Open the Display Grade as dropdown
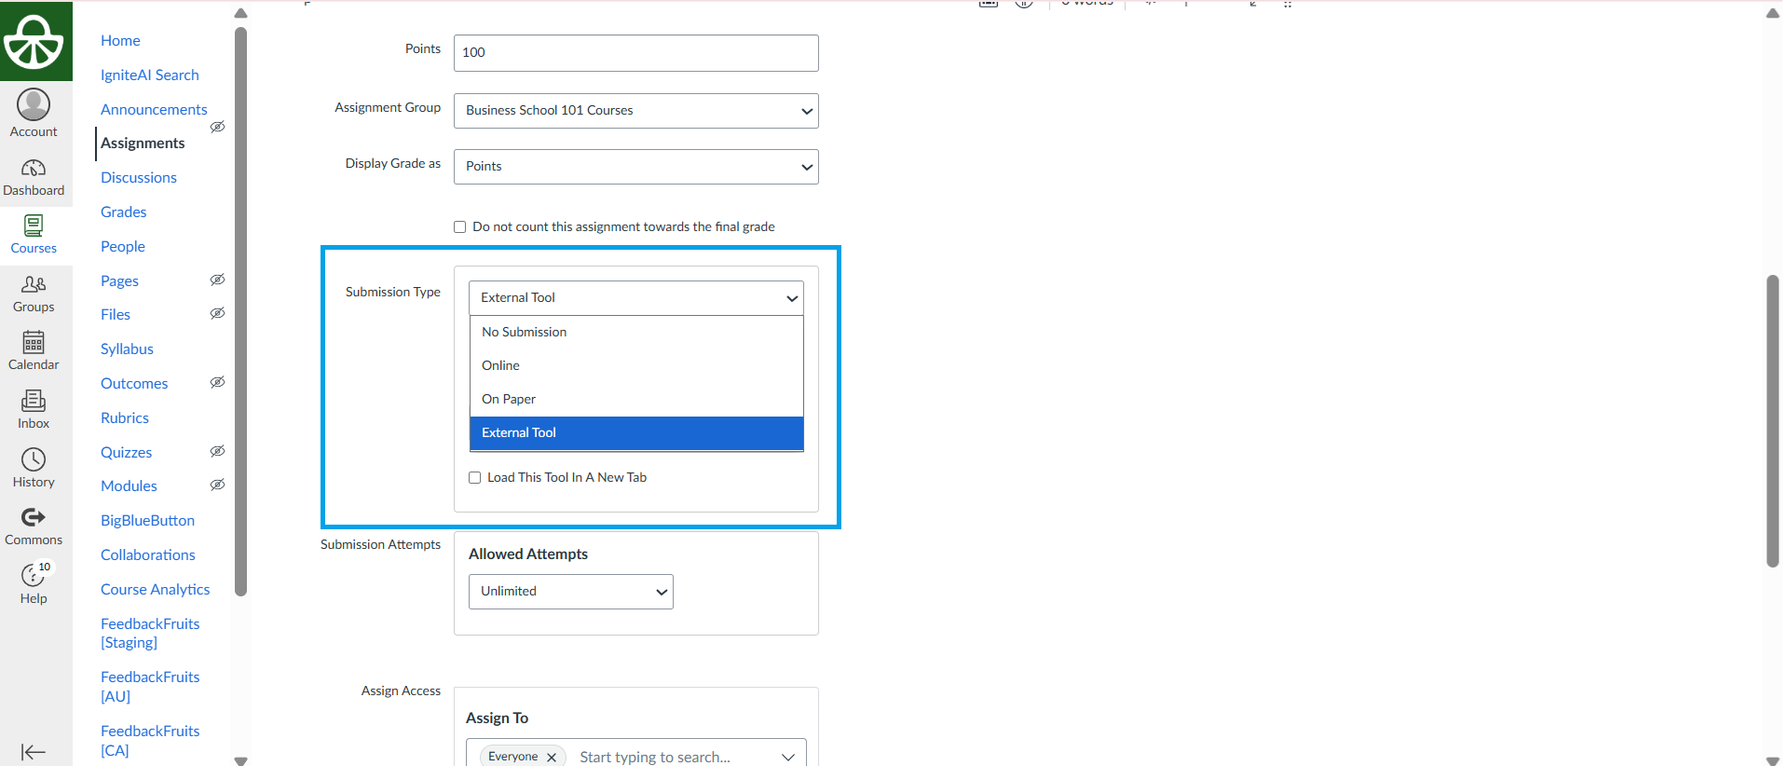 [635, 167]
